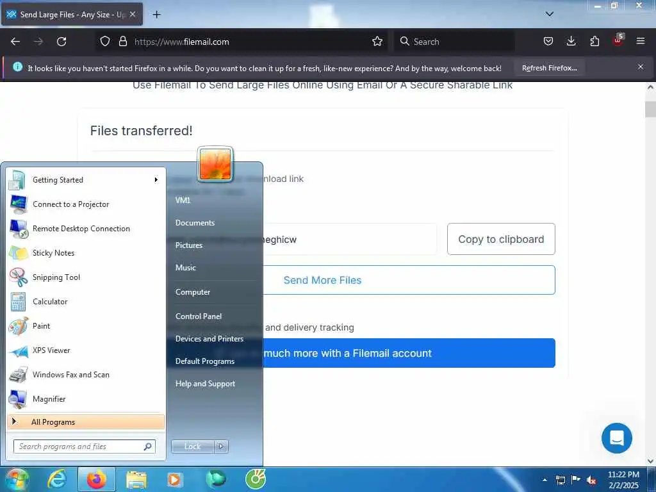
Task: Launch Calculator from the Start menu
Action: click(86, 302)
